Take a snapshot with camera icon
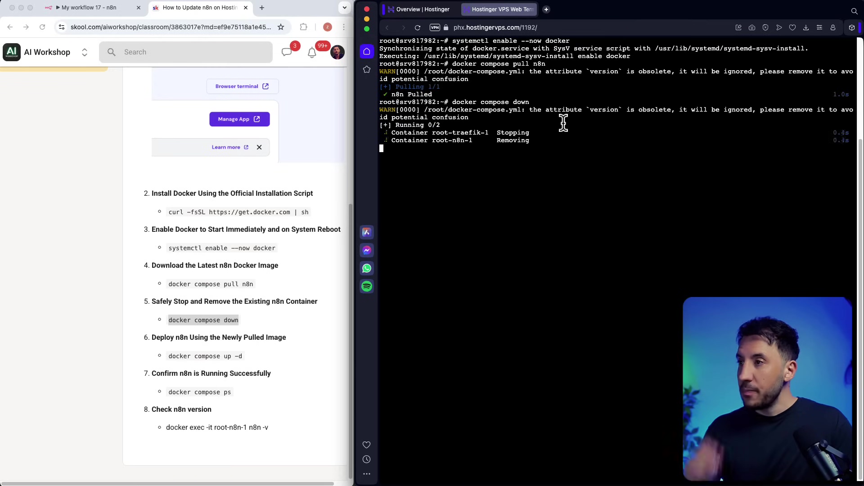Screen dimensions: 864x486 (752, 27)
